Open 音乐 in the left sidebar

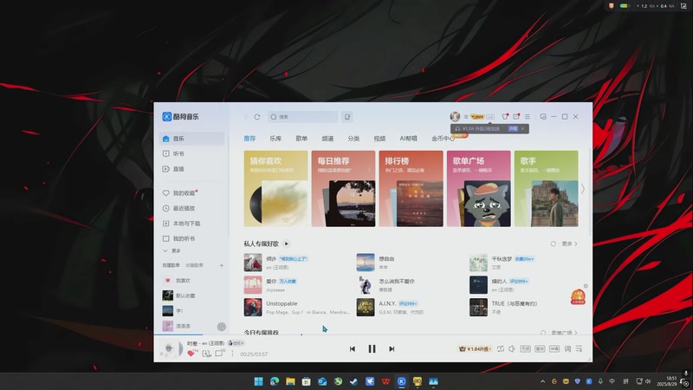[191, 139]
